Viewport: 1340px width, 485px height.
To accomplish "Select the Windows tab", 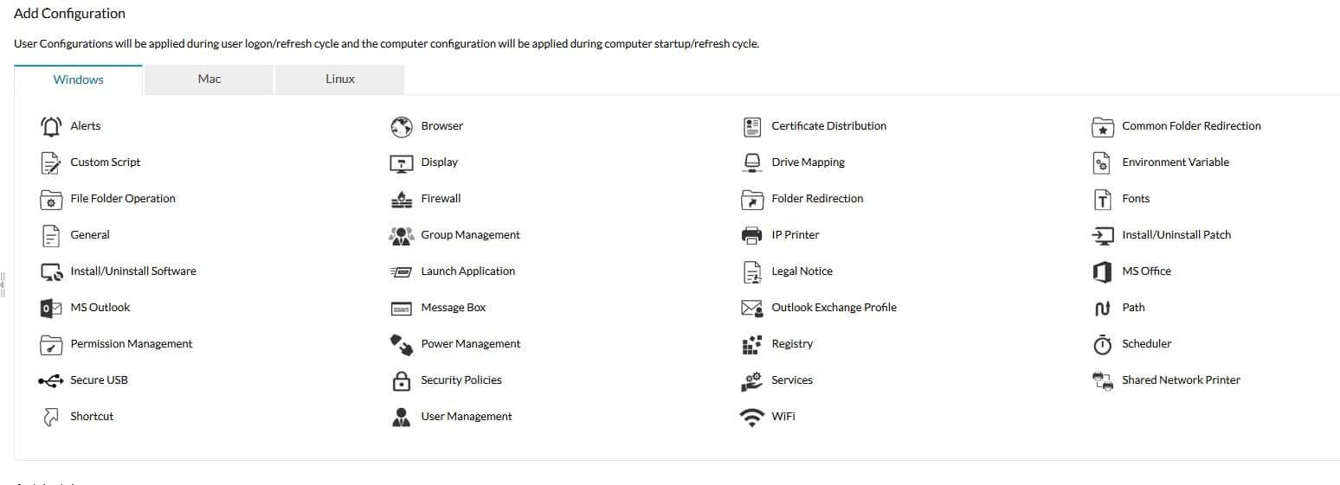I will (x=78, y=80).
